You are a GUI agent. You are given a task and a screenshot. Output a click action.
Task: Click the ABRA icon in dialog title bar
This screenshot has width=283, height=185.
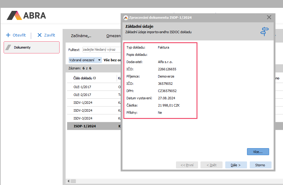tap(125, 18)
